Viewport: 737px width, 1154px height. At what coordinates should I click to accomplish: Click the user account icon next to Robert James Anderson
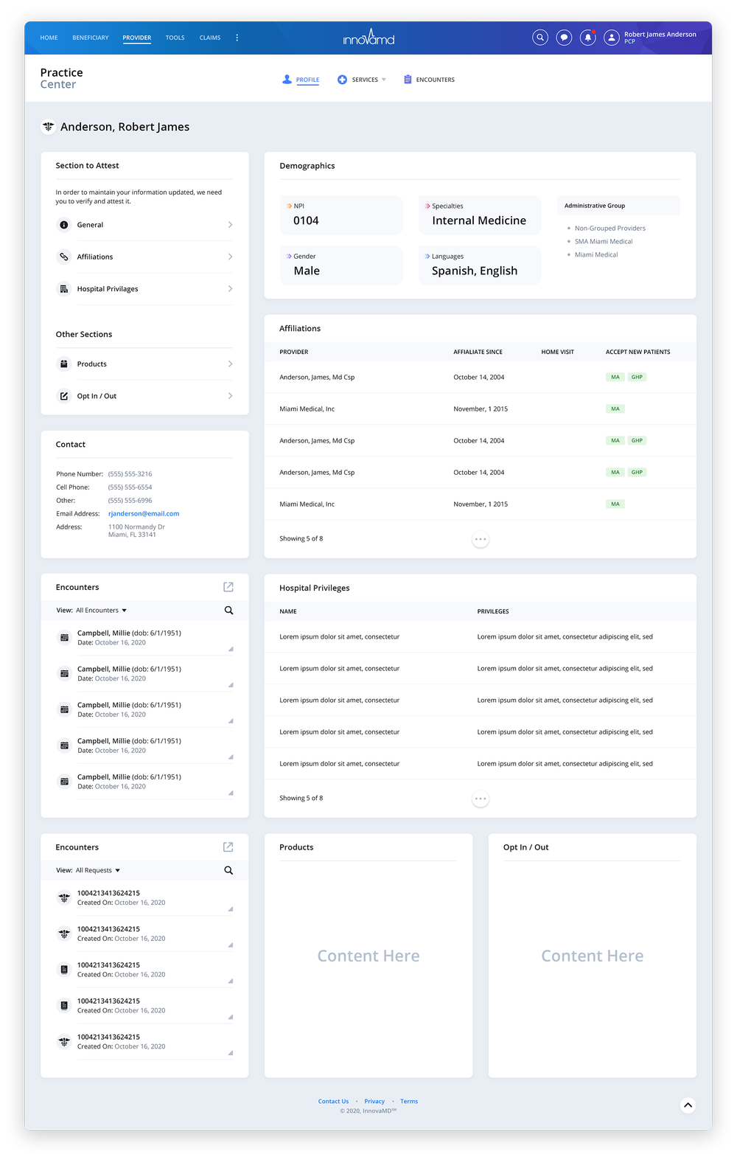click(612, 37)
